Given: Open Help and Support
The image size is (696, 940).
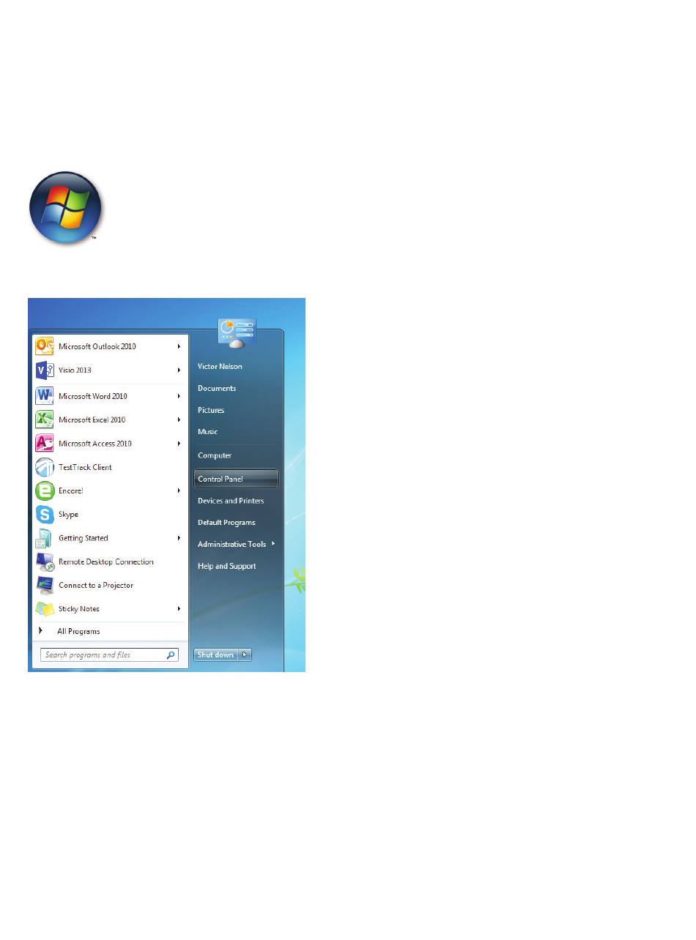Looking at the screenshot, I should pos(226,566).
